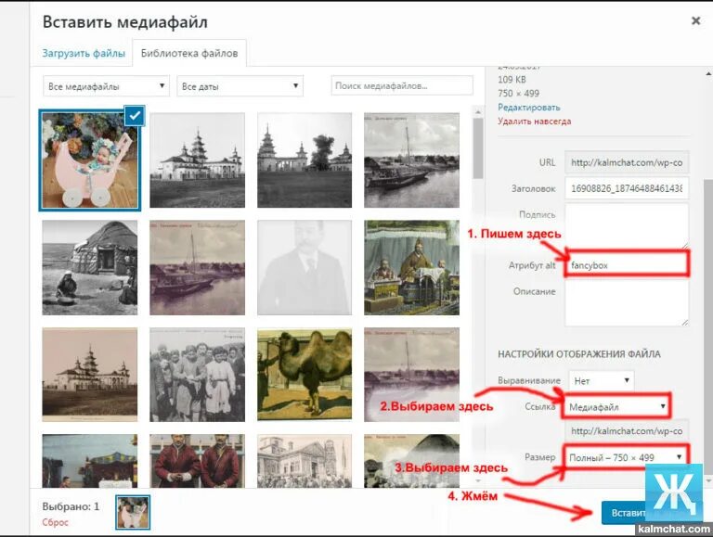Select the crowd of people thumbnail
Image resolution: width=713 pixels, height=537 pixels.
click(x=198, y=375)
